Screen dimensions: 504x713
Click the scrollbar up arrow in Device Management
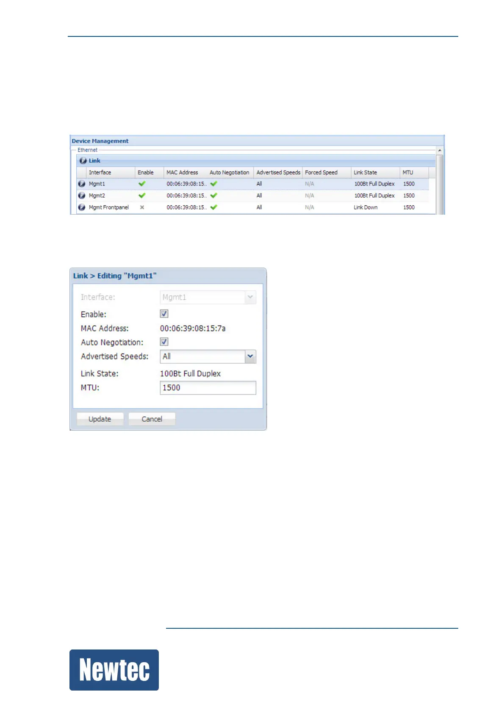tap(440, 150)
